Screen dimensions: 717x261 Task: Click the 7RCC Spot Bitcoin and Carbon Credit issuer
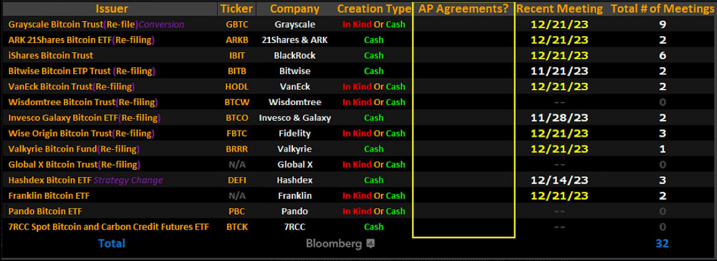[x=108, y=227]
